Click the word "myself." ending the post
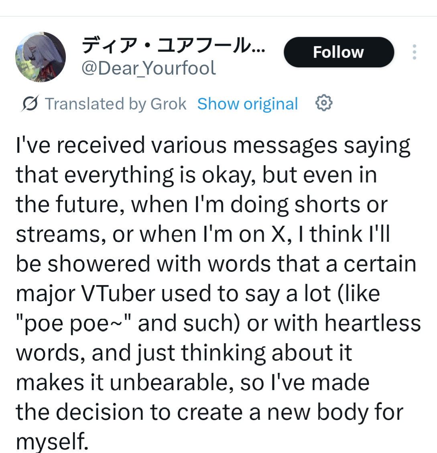The image size is (437, 453). click(52, 441)
